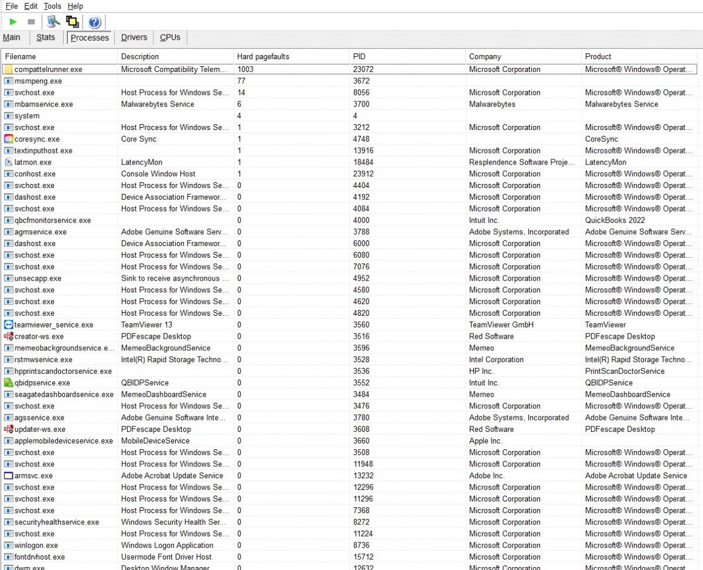Click the overlapping yellow windows toolbar icon
This screenshot has height=570, width=703.
click(73, 22)
